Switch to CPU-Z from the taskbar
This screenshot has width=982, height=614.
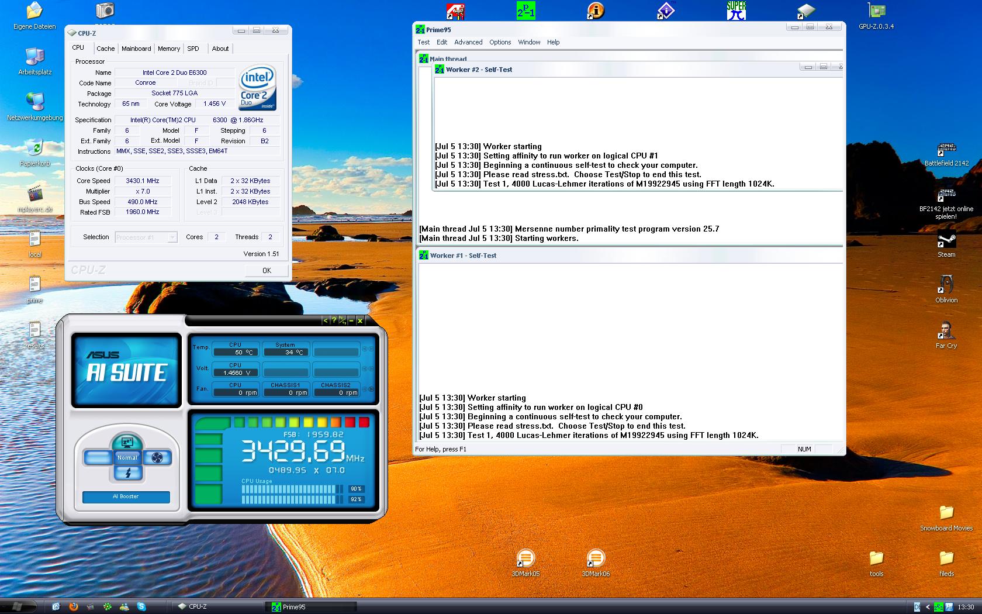click(217, 607)
